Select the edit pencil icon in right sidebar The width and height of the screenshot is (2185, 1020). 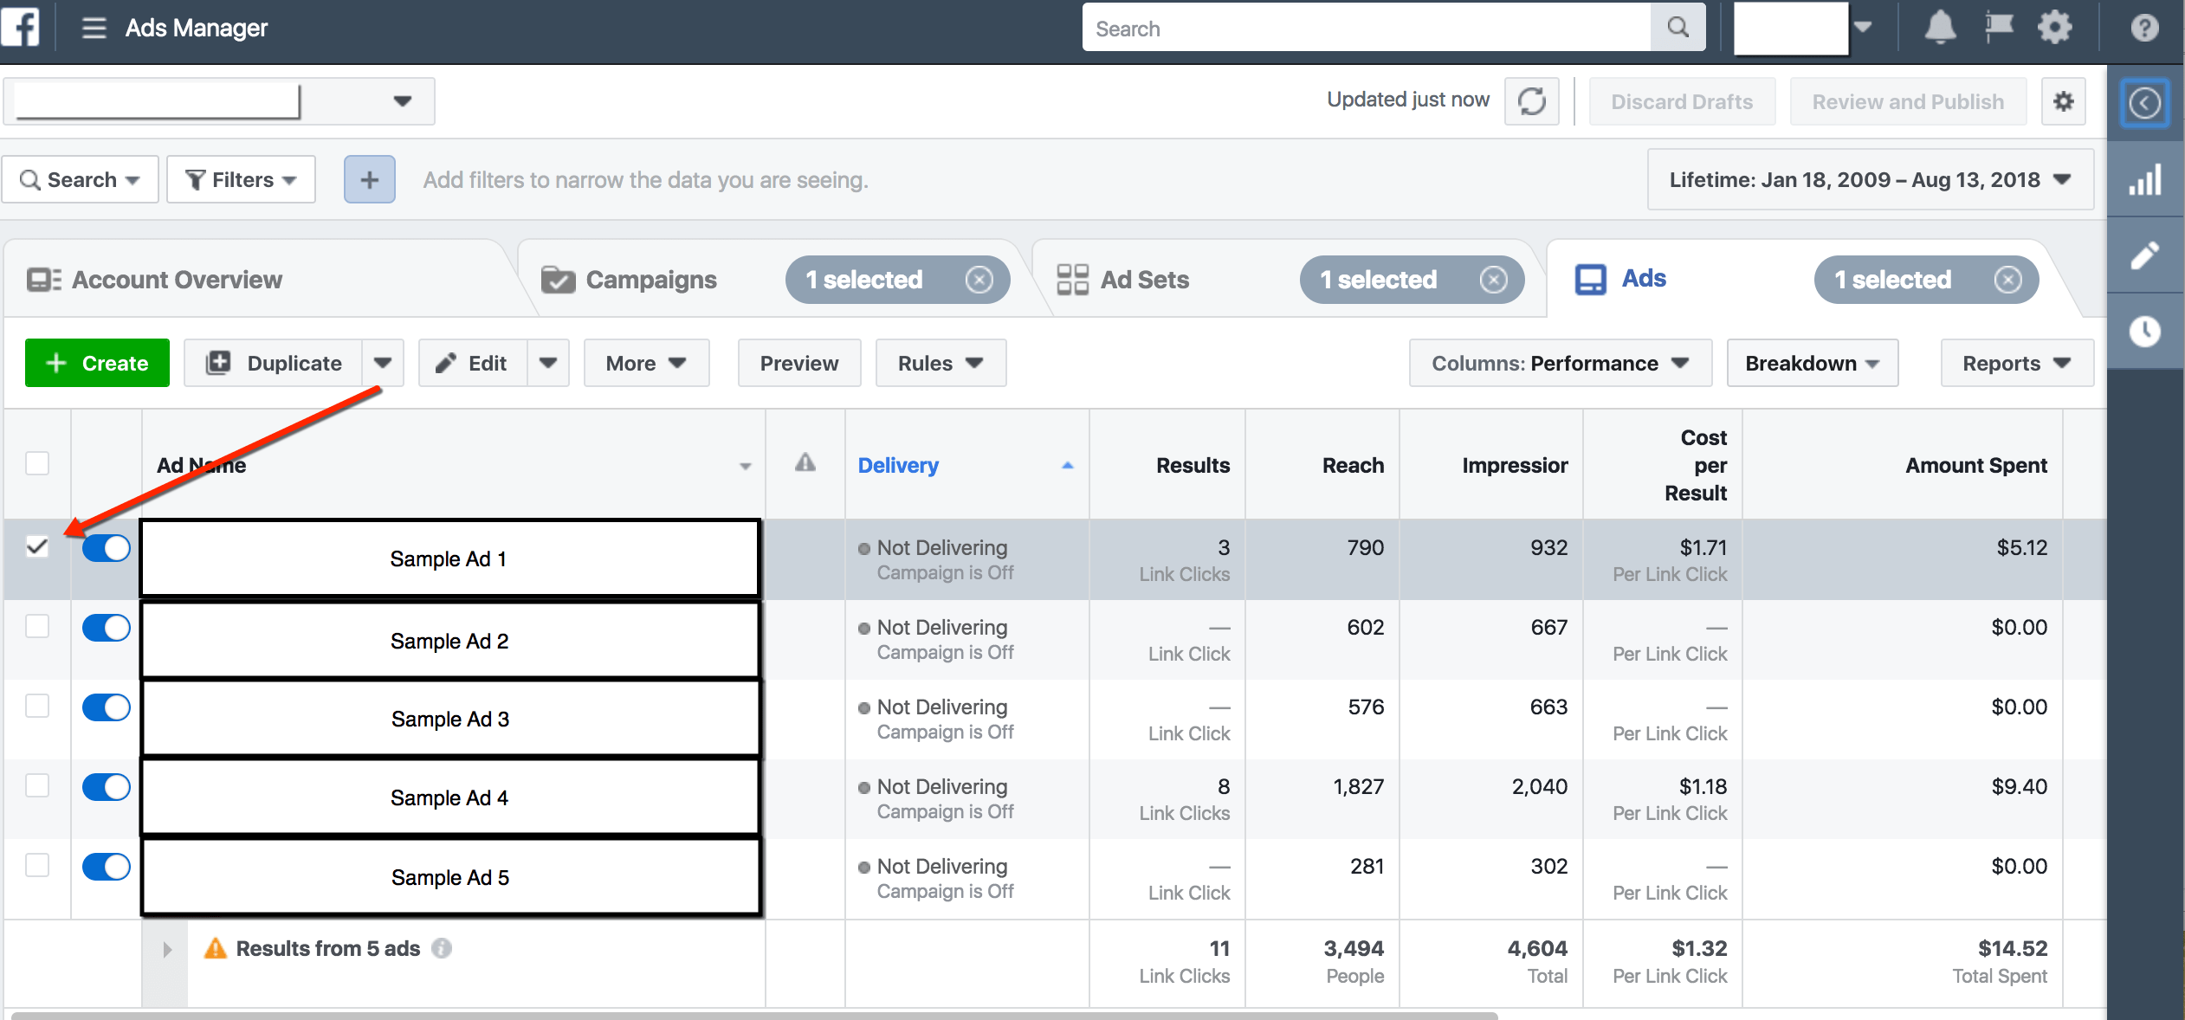click(2145, 255)
